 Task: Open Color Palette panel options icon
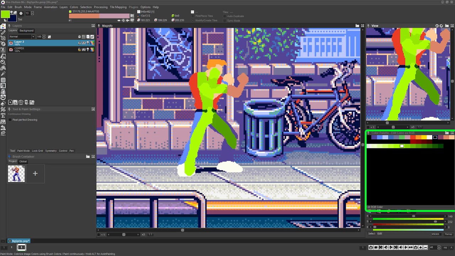[x=447, y=133]
